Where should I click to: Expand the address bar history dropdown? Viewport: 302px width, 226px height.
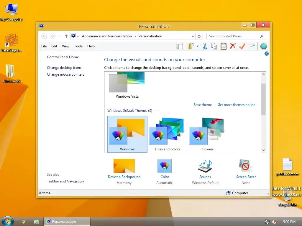pos(193,36)
